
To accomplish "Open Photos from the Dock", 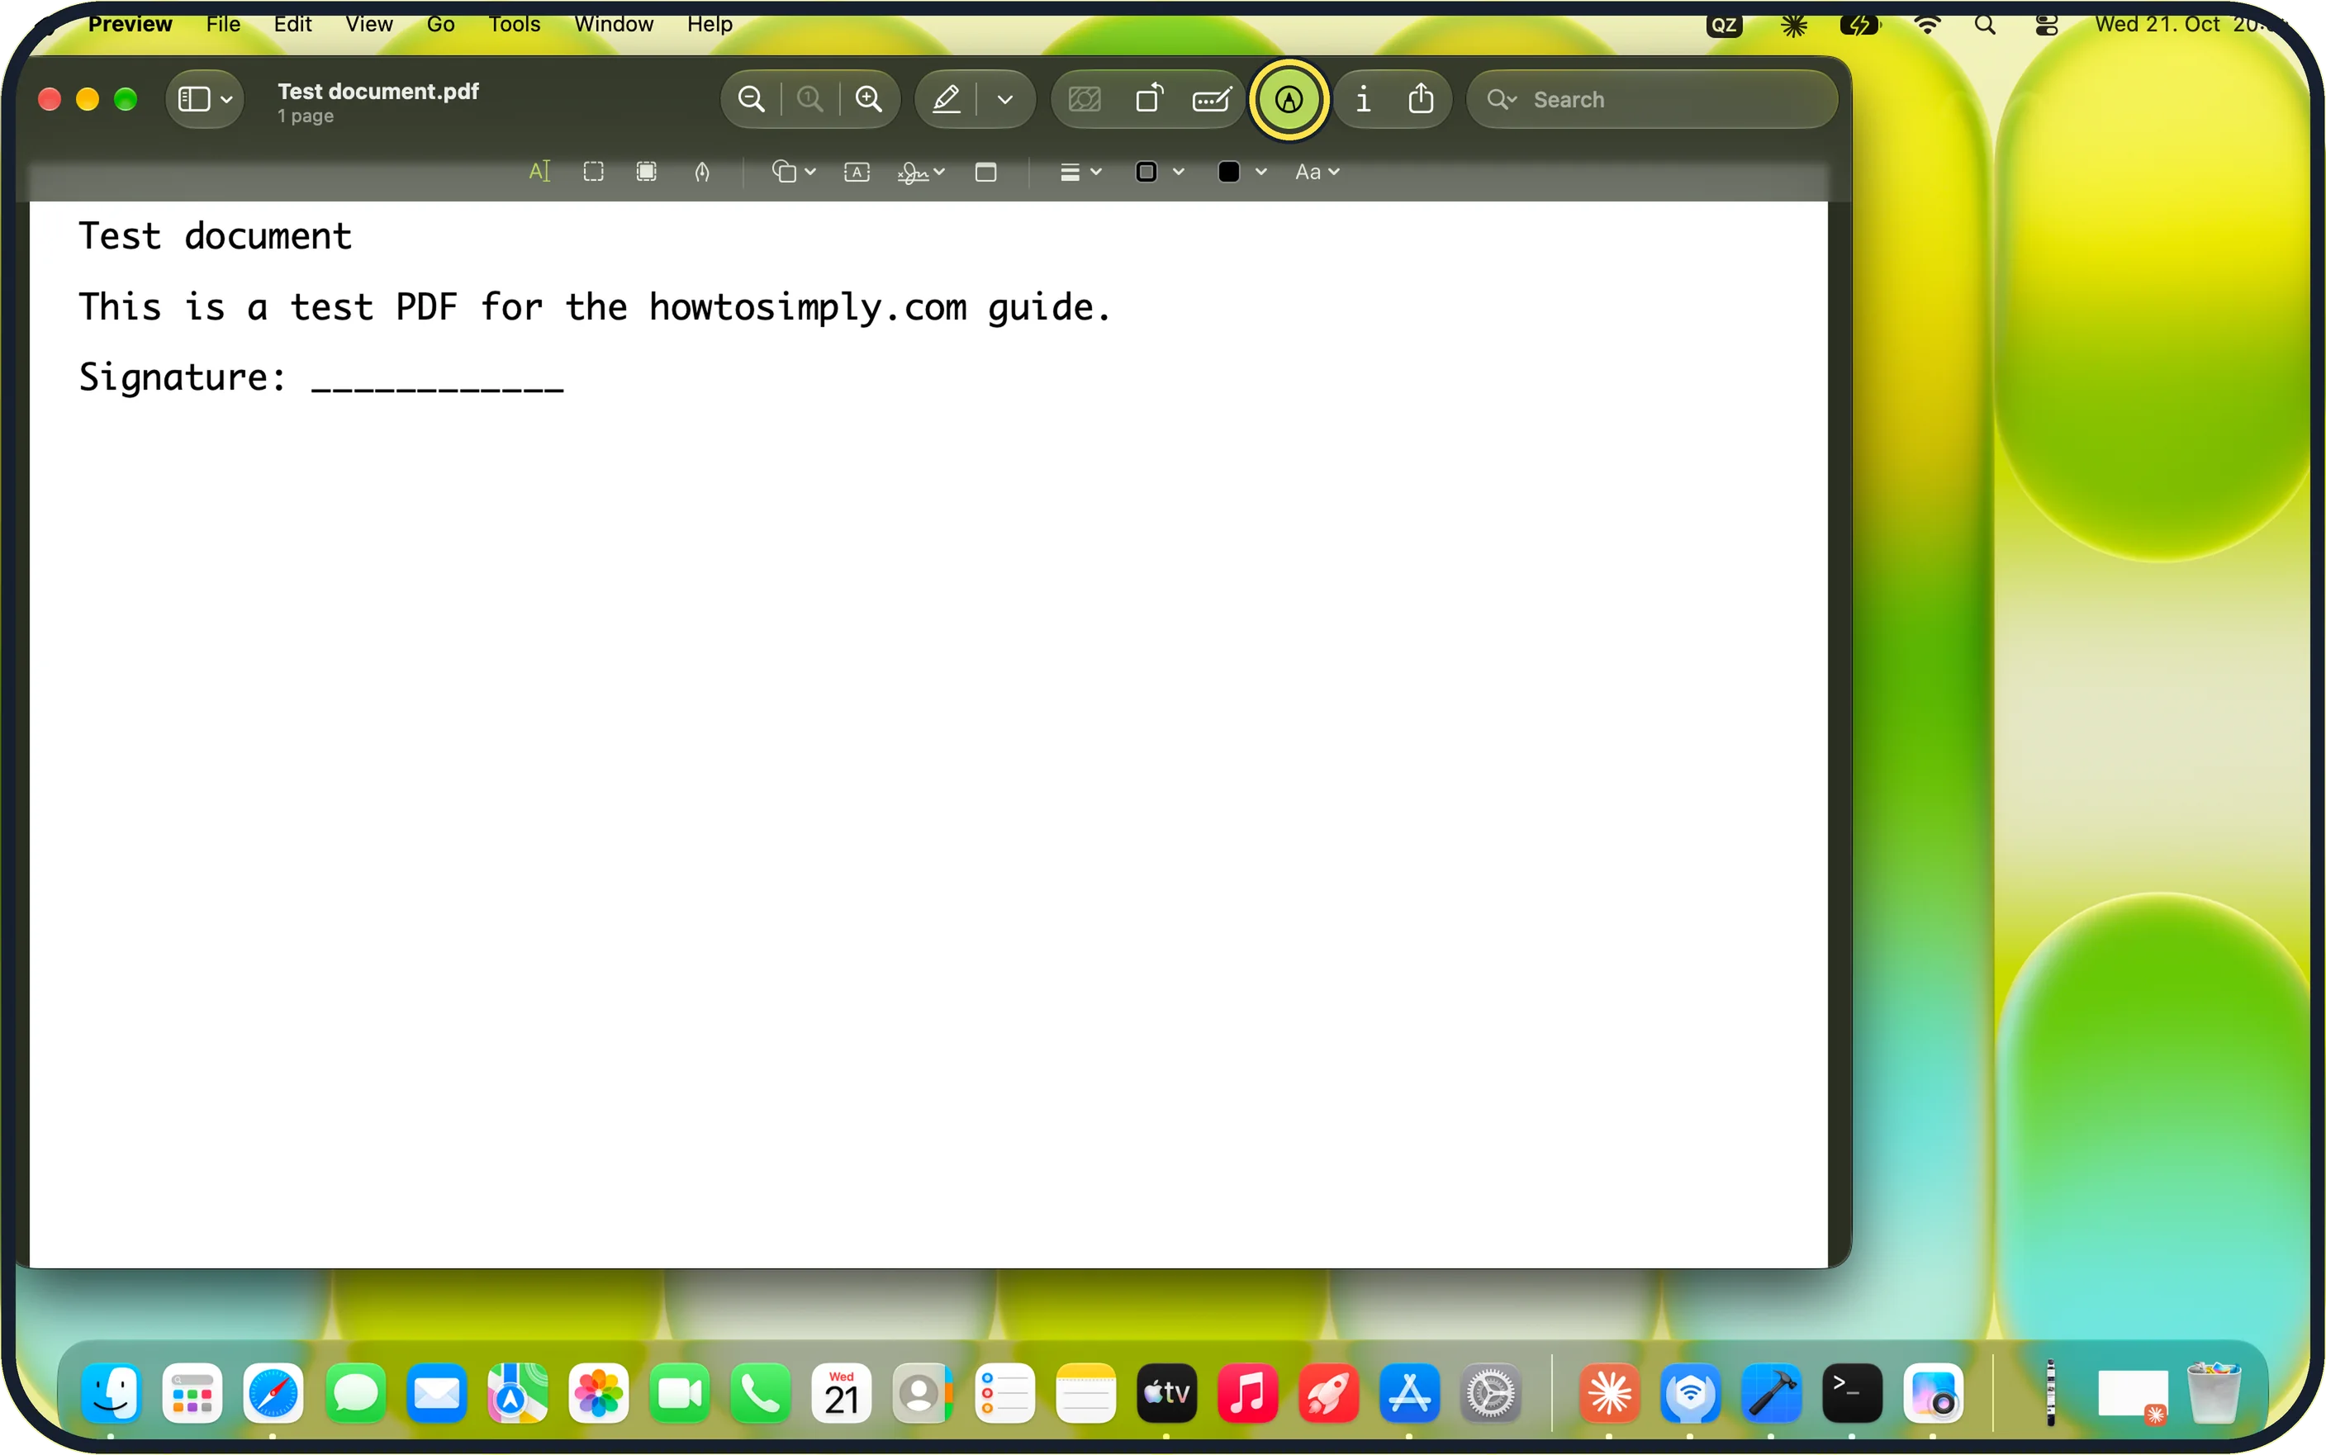I will (x=599, y=1392).
